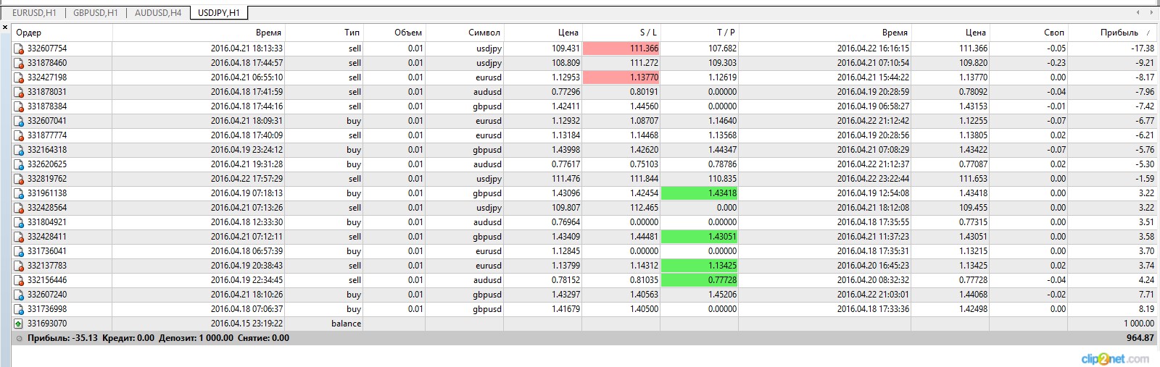
Task: Click the icon in row 332607240
Action: coord(19,295)
